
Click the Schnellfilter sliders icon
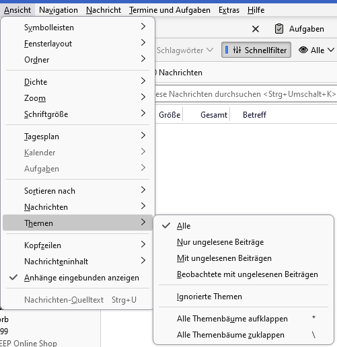pyautogui.click(x=237, y=50)
